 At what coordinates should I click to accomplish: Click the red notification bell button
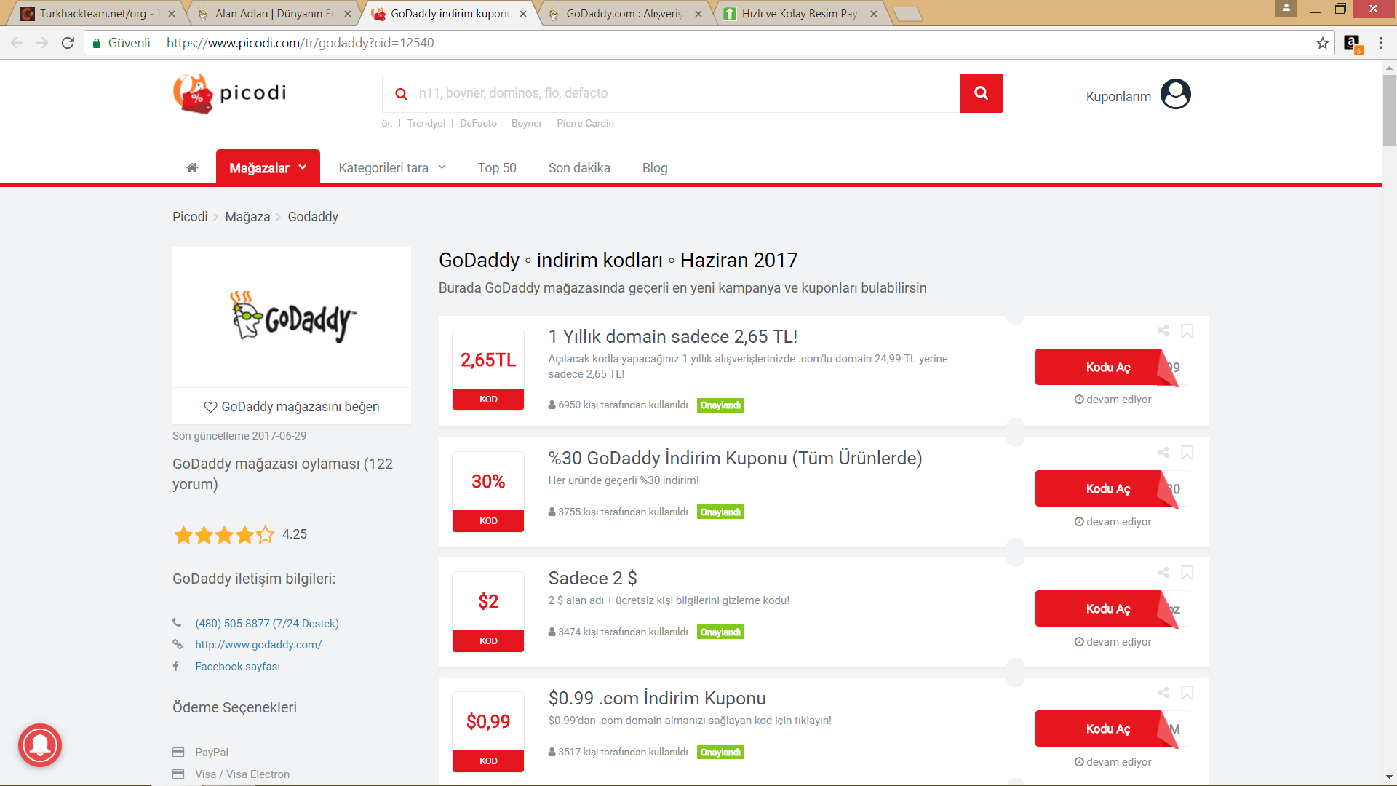click(40, 745)
